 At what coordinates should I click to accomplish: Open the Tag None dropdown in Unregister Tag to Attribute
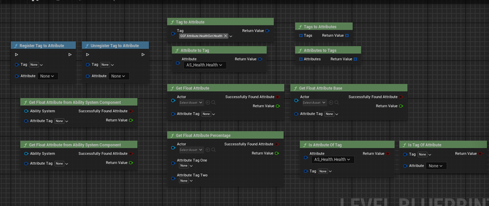point(107,65)
